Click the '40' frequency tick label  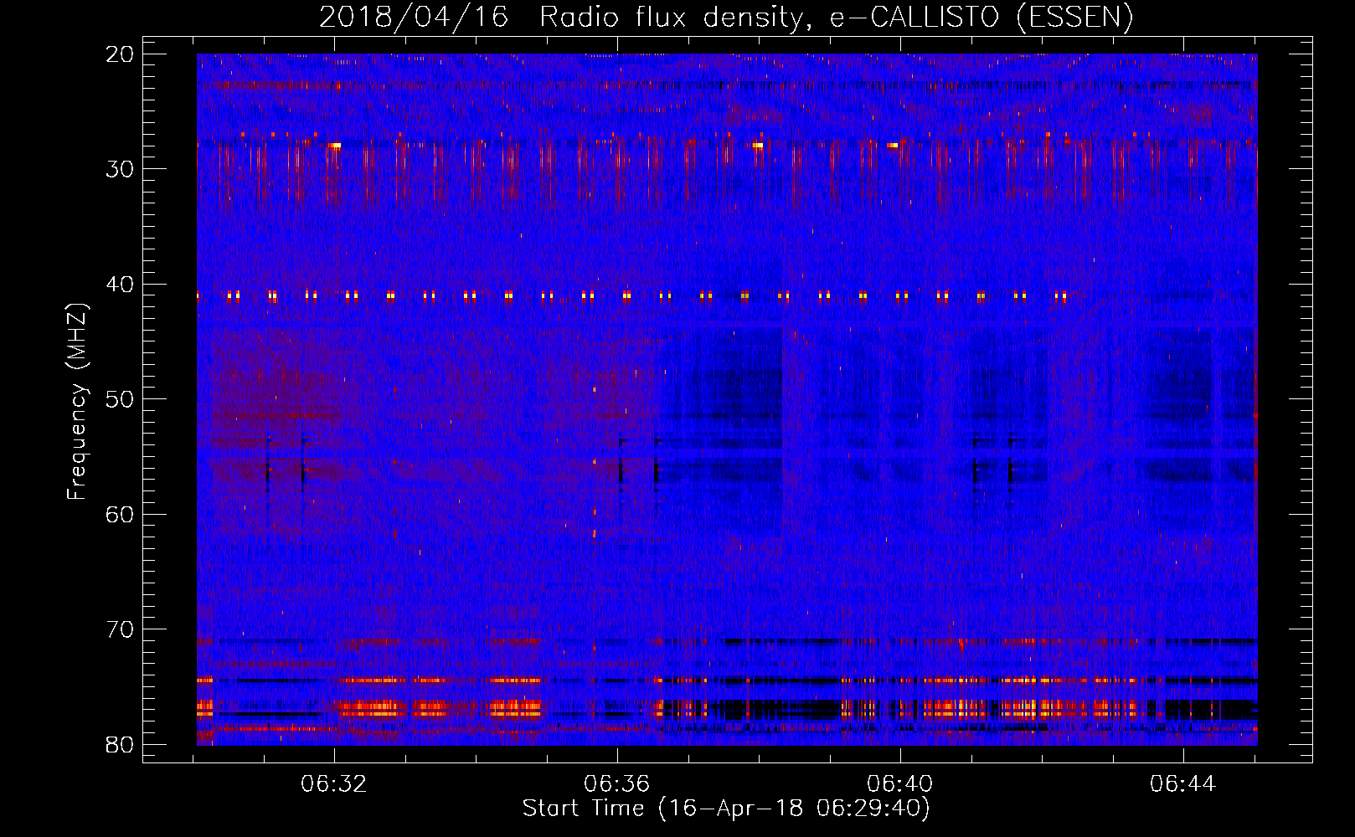coord(120,285)
